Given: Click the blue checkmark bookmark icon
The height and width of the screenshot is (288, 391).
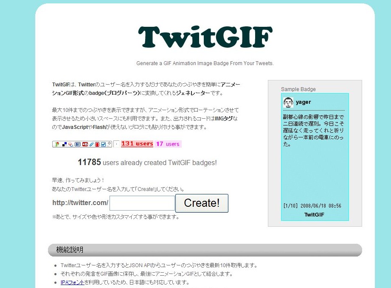Looking at the screenshot, I should [x=103, y=144].
